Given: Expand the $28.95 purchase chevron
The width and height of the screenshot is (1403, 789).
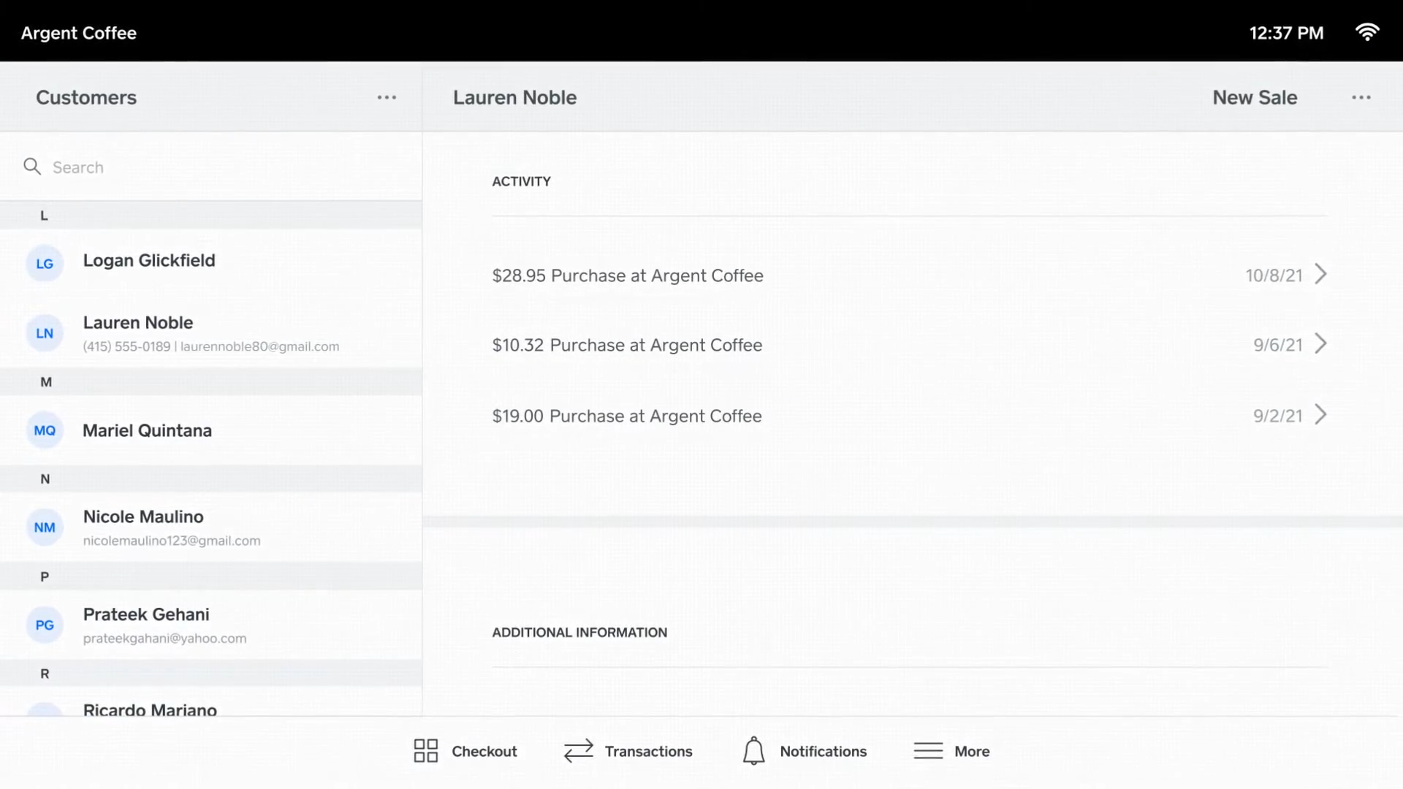Looking at the screenshot, I should click(x=1320, y=275).
